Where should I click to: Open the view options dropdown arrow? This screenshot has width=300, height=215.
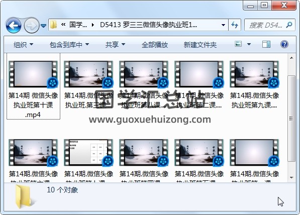click(x=249, y=44)
